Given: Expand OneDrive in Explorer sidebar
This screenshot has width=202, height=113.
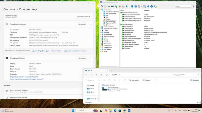Looking at the screenshot, I should click(x=85, y=92).
